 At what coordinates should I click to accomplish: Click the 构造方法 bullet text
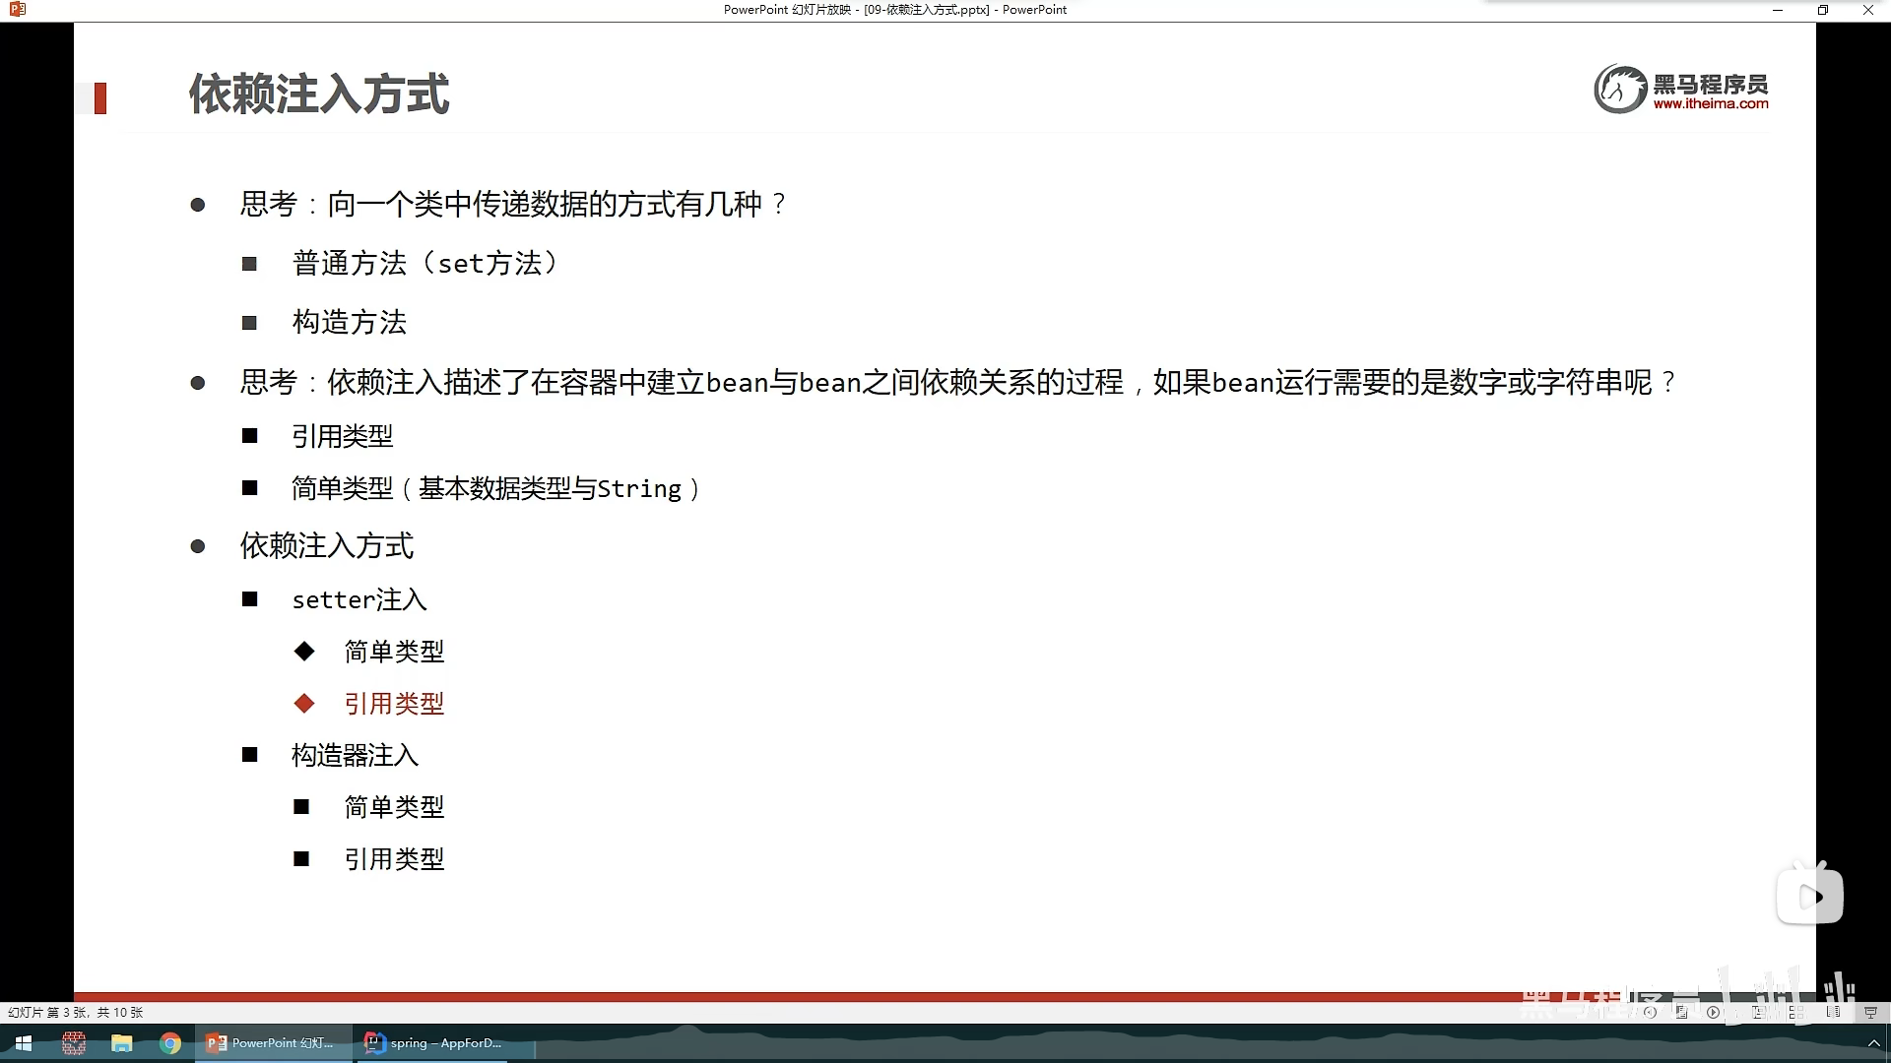[350, 322]
